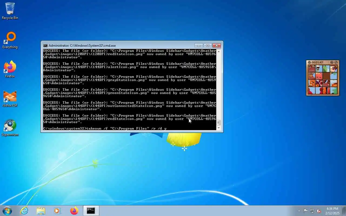
Task: Maximize the cmd.exe window
Action: tap(208, 45)
